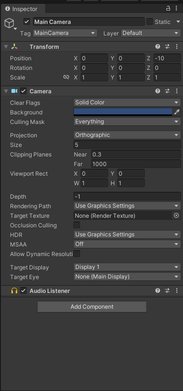Click the Main Camera name field
The height and width of the screenshot is (391, 183).
point(89,22)
